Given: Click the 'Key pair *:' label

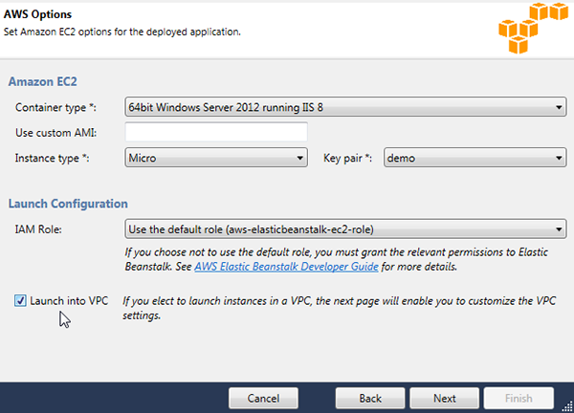Looking at the screenshot, I should point(348,158).
